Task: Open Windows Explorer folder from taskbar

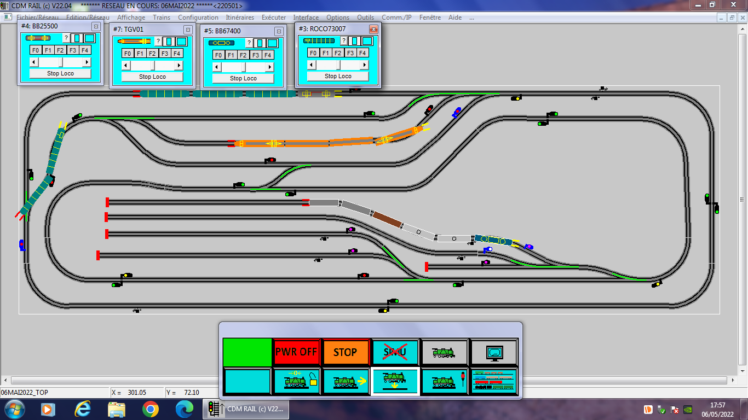Action: click(x=117, y=409)
